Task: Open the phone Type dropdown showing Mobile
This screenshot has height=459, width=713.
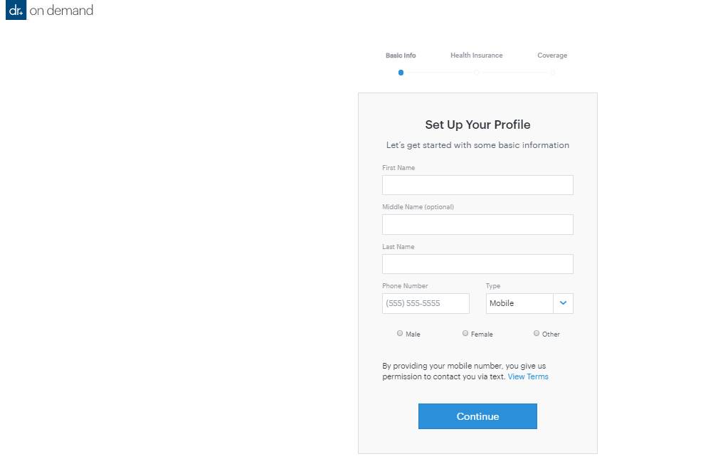Action: click(519, 303)
